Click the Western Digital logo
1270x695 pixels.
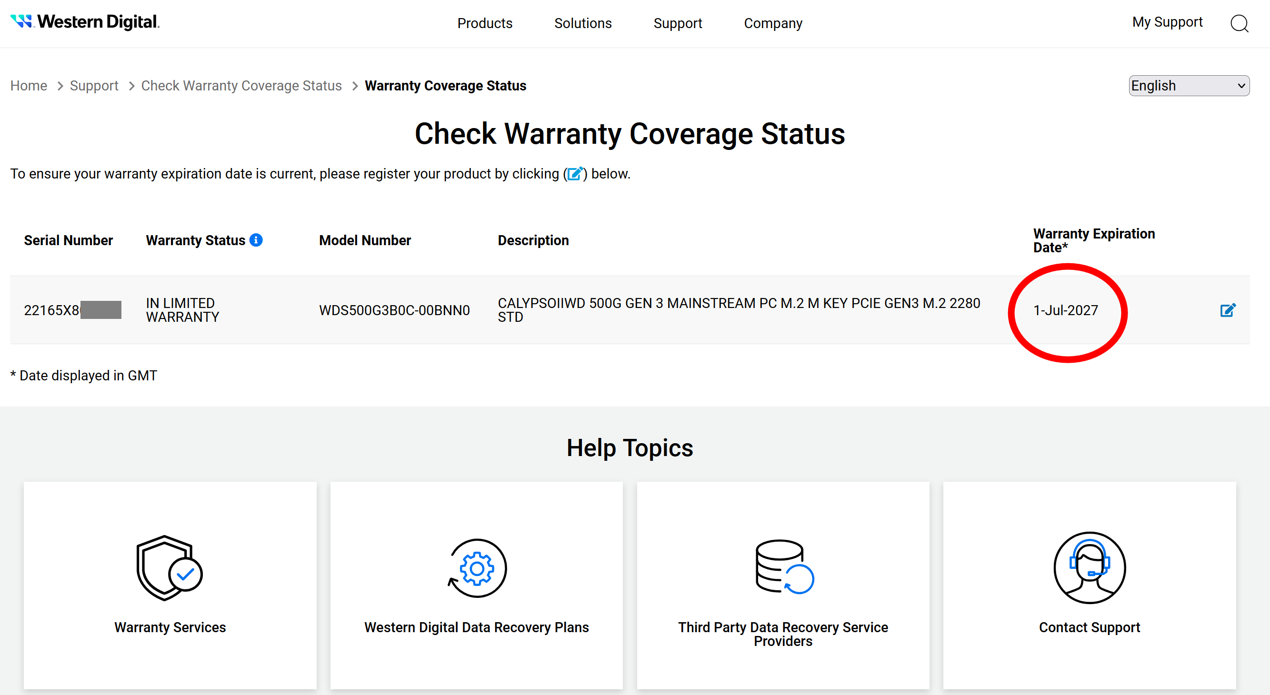pos(85,22)
